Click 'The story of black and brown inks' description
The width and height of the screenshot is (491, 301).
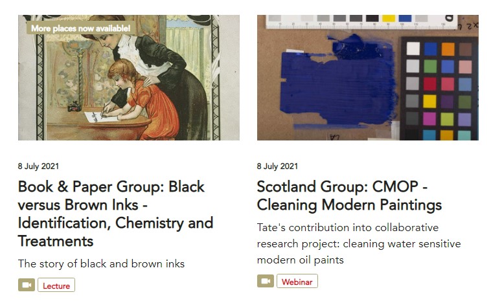[x=101, y=263]
